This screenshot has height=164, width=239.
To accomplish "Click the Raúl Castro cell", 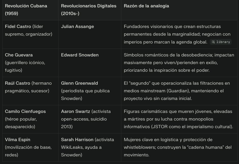I will (x=30, y=91).
